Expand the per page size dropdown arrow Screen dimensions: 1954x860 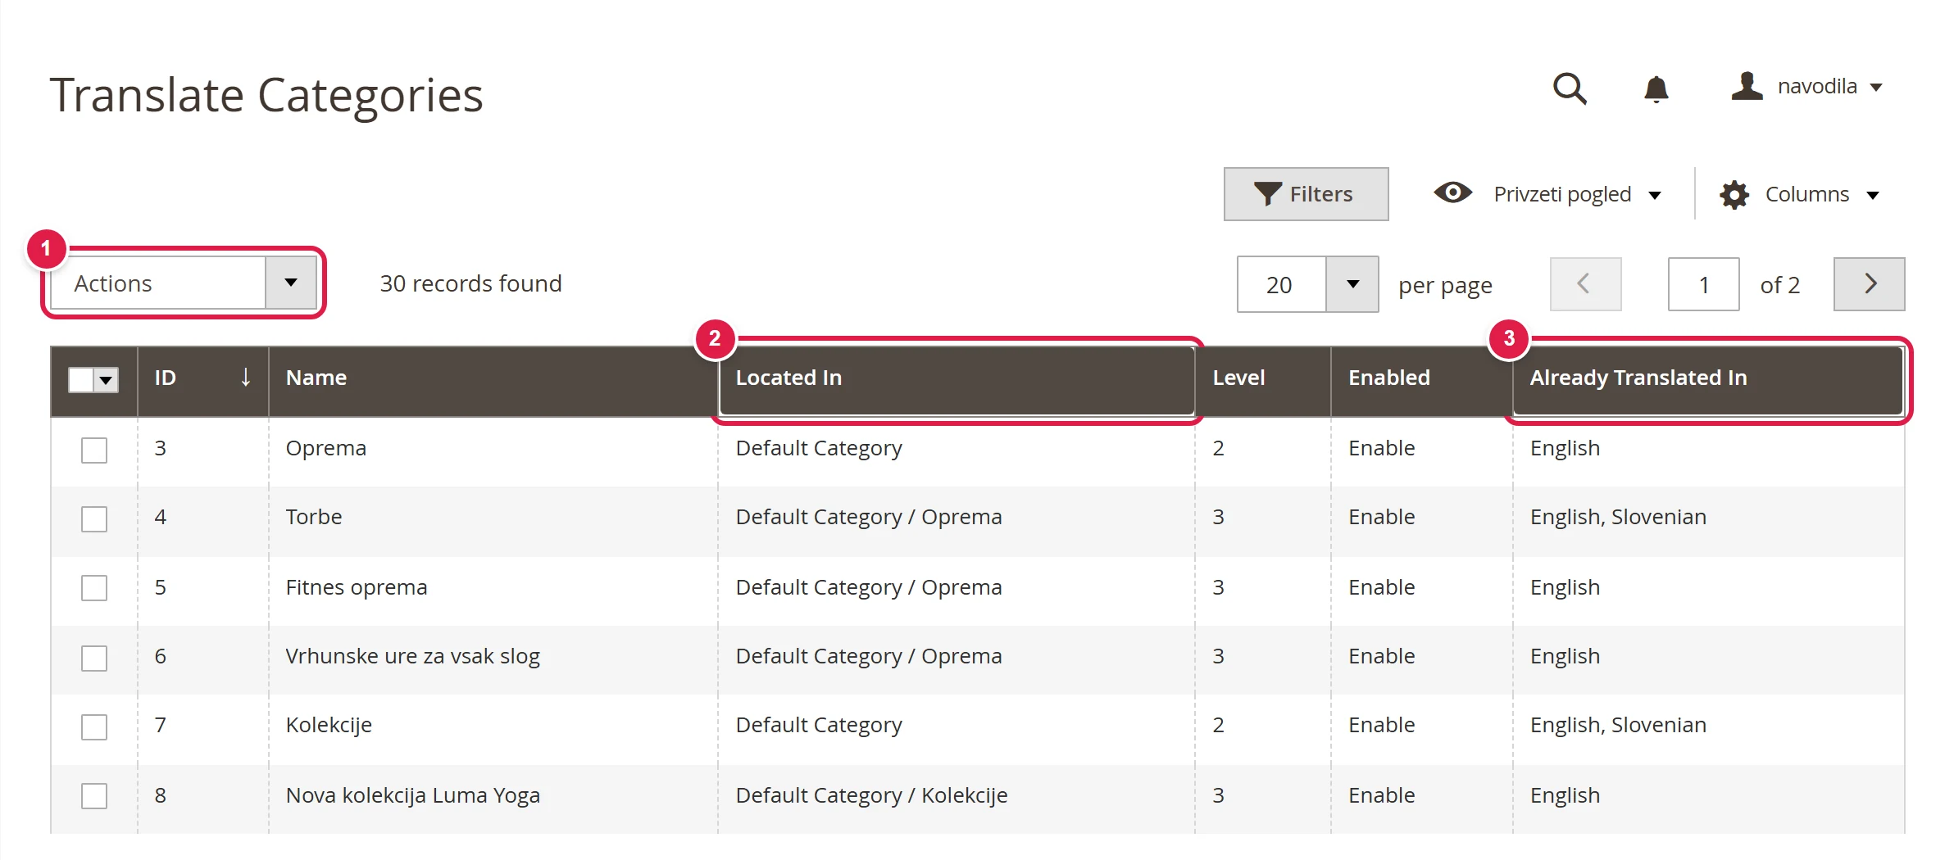[x=1352, y=284]
